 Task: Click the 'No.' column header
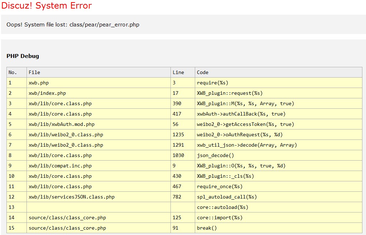[x=16, y=72]
